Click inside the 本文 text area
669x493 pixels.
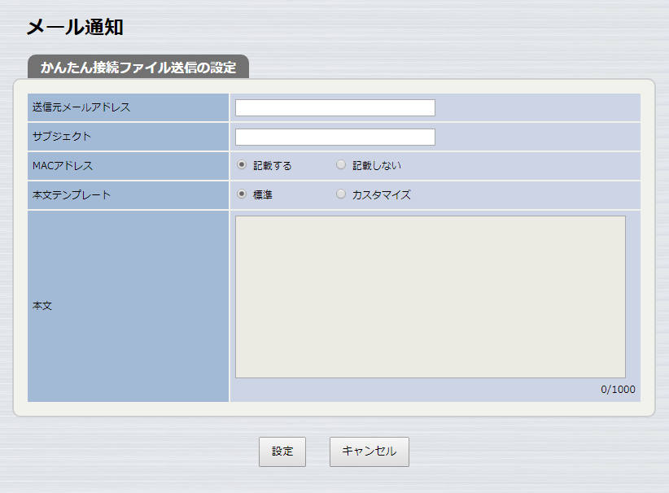tap(430, 296)
